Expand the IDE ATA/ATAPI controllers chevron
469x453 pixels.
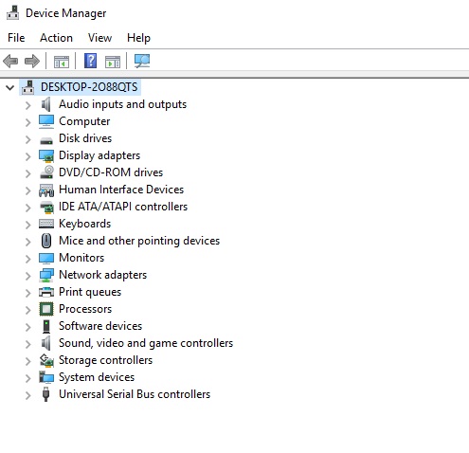click(28, 208)
